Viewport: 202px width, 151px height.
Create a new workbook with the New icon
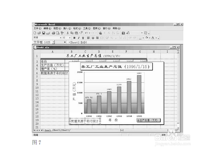[x=35, y=33]
